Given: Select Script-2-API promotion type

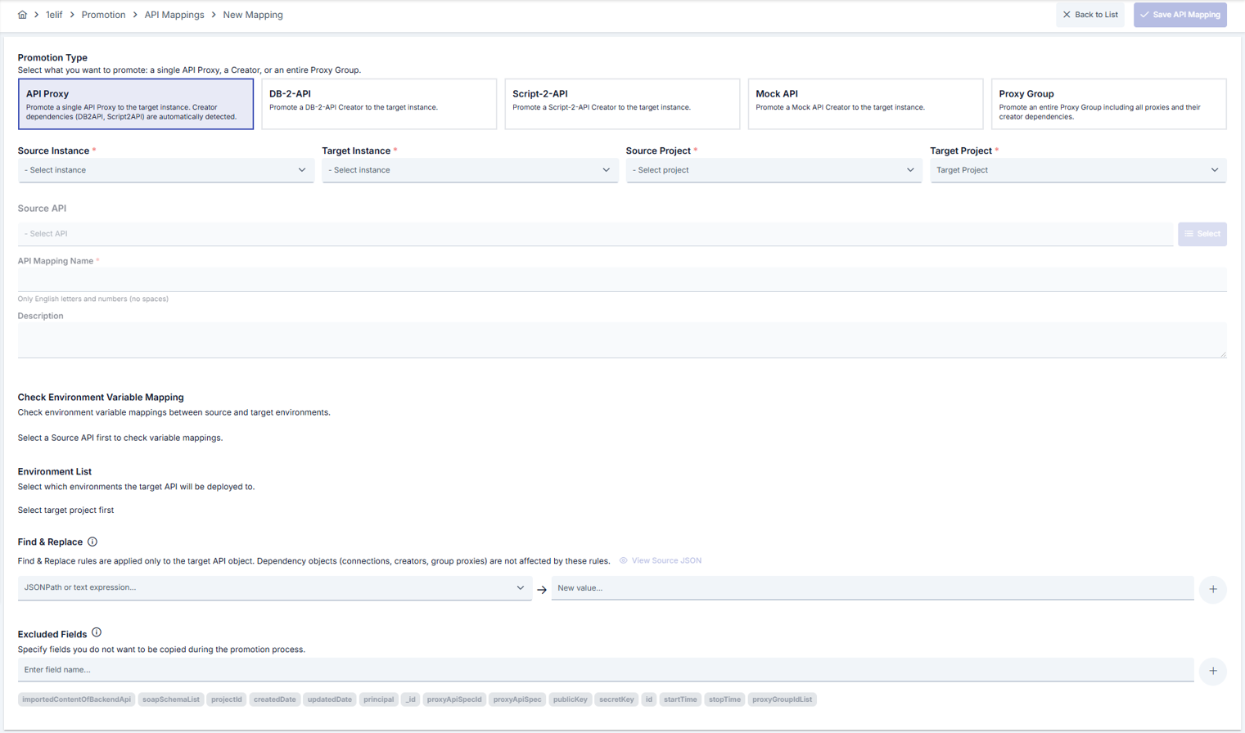Looking at the screenshot, I should pos(622,104).
